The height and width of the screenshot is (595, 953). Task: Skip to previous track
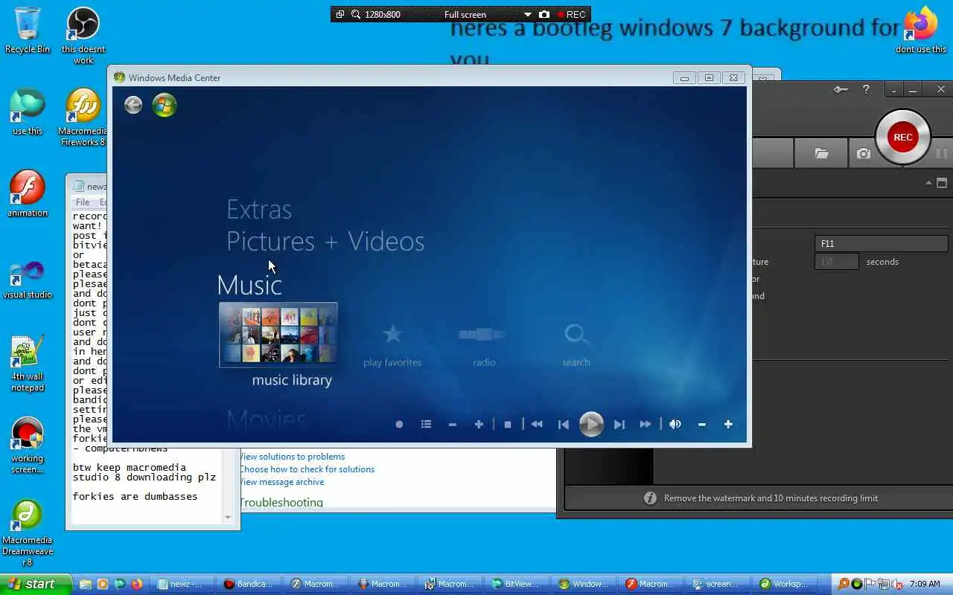coord(564,424)
